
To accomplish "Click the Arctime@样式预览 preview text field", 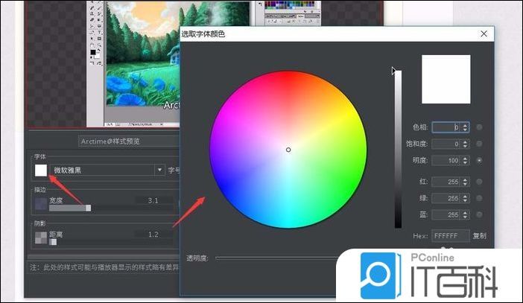I will point(129,141).
